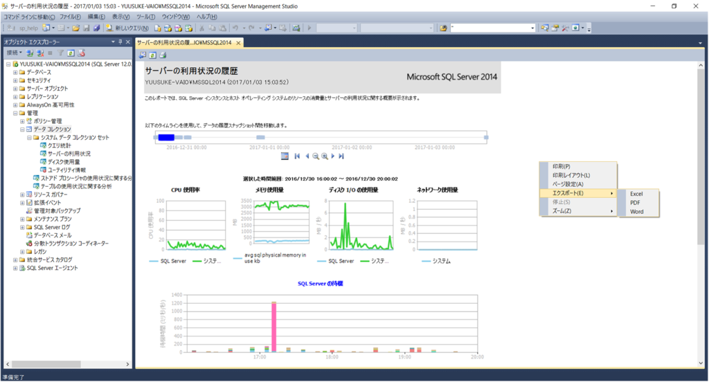Image resolution: width=709 pixels, height=382 pixels.
Task: Open the empty combo box dropdown in toolbar
Action: (x=532, y=28)
